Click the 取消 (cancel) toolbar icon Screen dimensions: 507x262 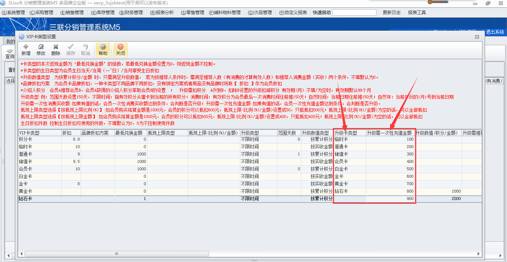(86, 50)
